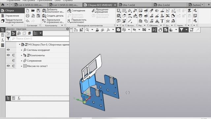Toggle the ∈ inclusion mark on Массив по сетке:1 row
Image resolution: width=211 pixels, height=119 pixels.
tap(14, 66)
